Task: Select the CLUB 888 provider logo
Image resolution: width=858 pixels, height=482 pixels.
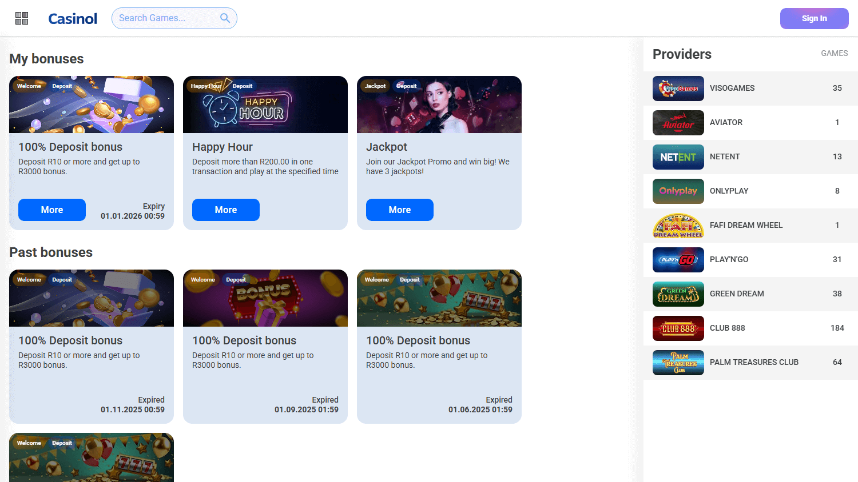Action: pos(678,328)
